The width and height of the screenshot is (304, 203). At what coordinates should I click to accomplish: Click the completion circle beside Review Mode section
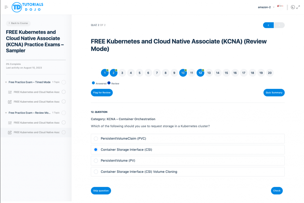[x=64, y=113]
